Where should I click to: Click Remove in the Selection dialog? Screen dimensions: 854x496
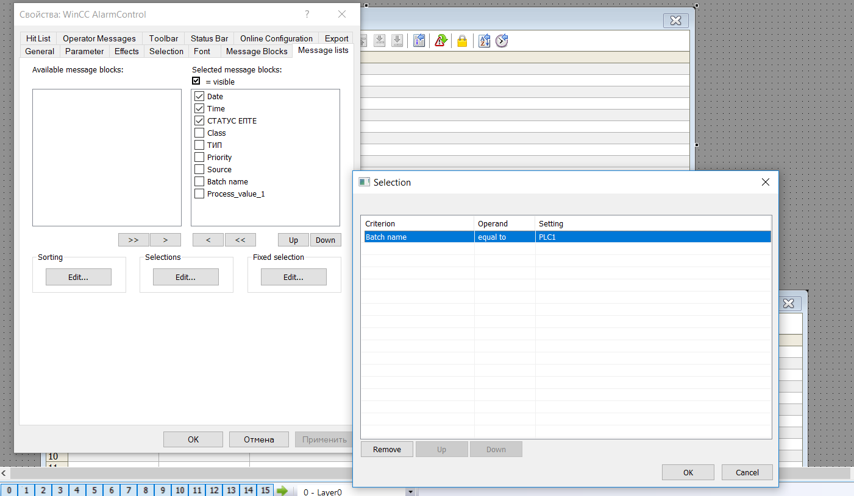click(x=387, y=450)
